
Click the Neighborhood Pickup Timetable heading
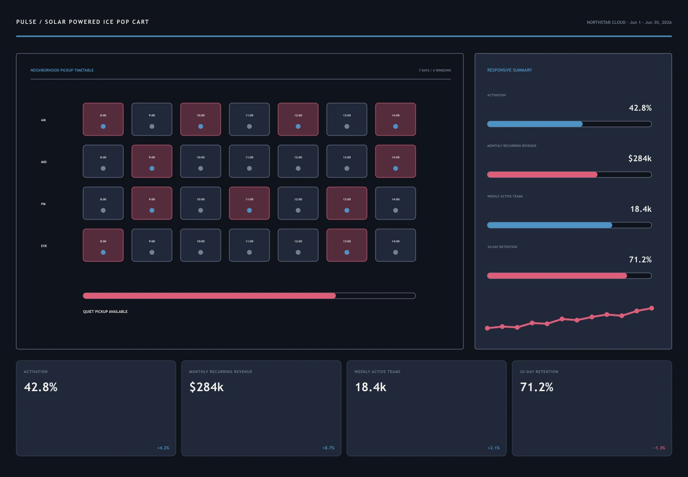(x=62, y=70)
